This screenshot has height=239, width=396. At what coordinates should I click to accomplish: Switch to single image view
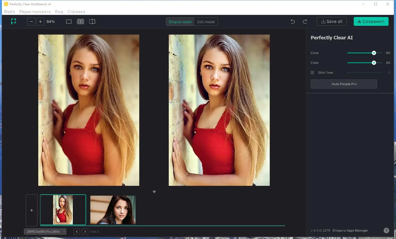click(69, 22)
